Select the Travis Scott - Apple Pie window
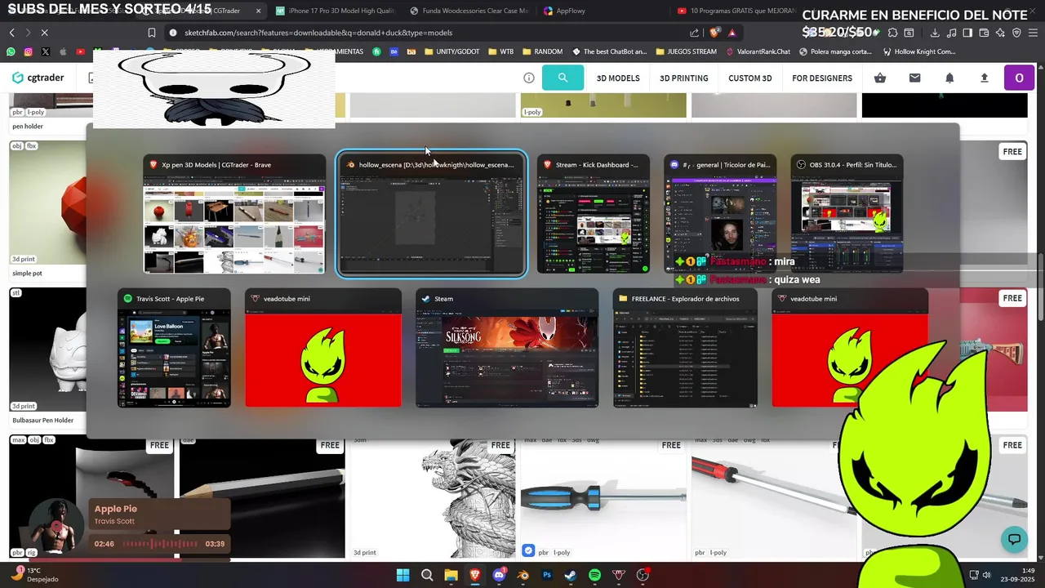Image resolution: width=1045 pixels, height=588 pixels. pyautogui.click(x=174, y=348)
